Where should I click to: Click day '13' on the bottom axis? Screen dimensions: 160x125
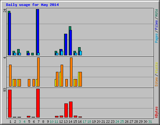tap(66, 122)
